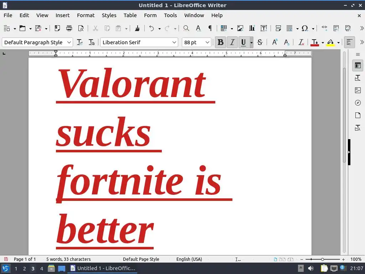Click the Save document icon
This screenshot has height=274, width=365.
pyautogui.click(x=38, y=29)
